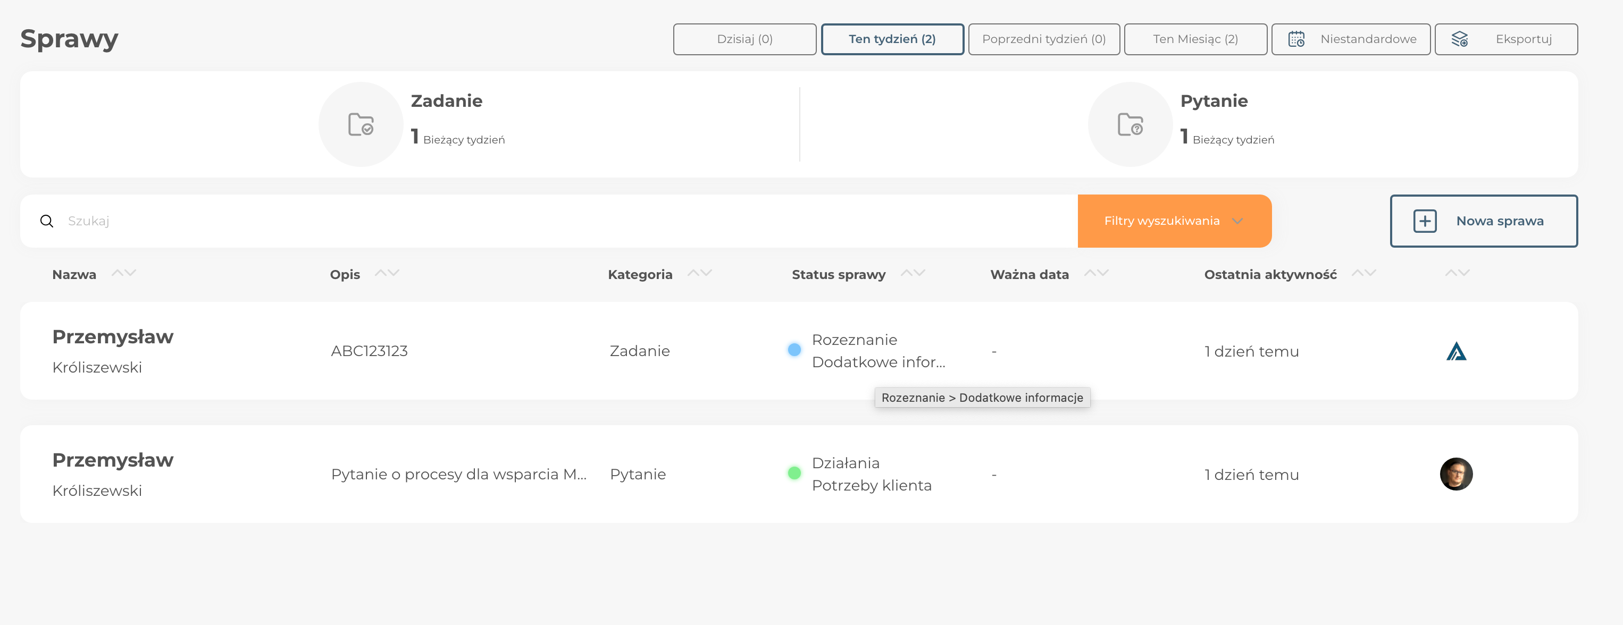Open the ABC123123 case row
This screenshot has width=1623, height=625.
(x=369, y=351)
